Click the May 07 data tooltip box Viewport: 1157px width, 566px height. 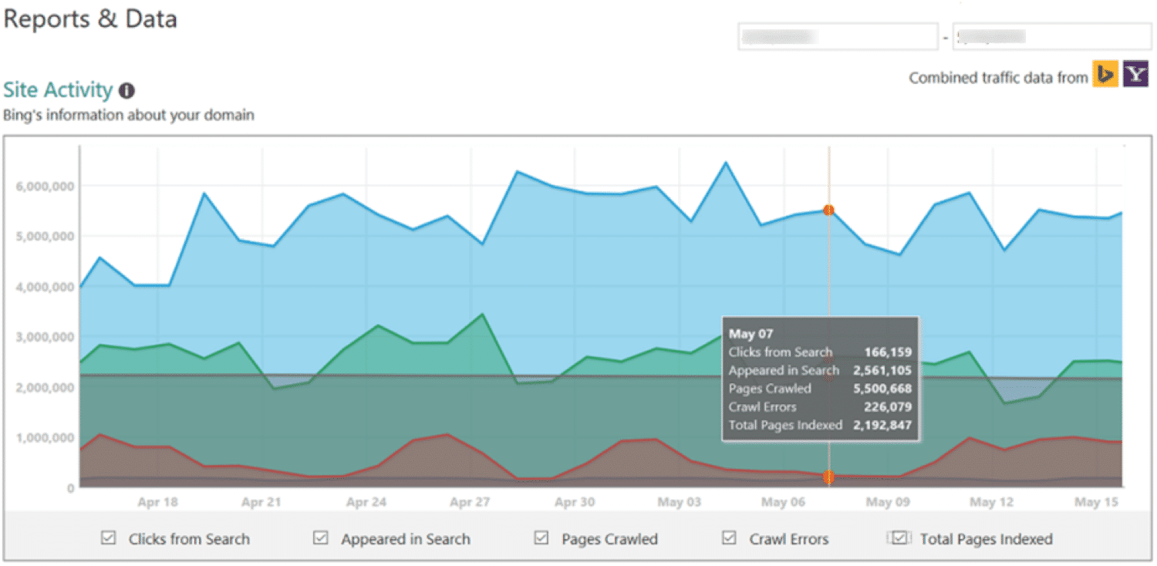[x=819, y=378]
